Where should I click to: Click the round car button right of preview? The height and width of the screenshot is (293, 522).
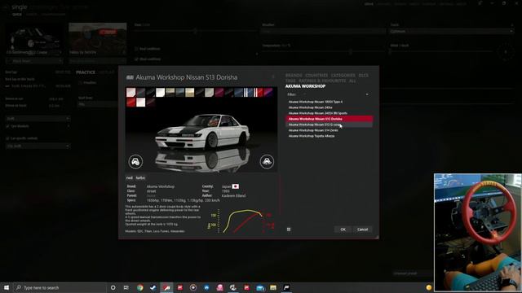(x=267, y=162)
